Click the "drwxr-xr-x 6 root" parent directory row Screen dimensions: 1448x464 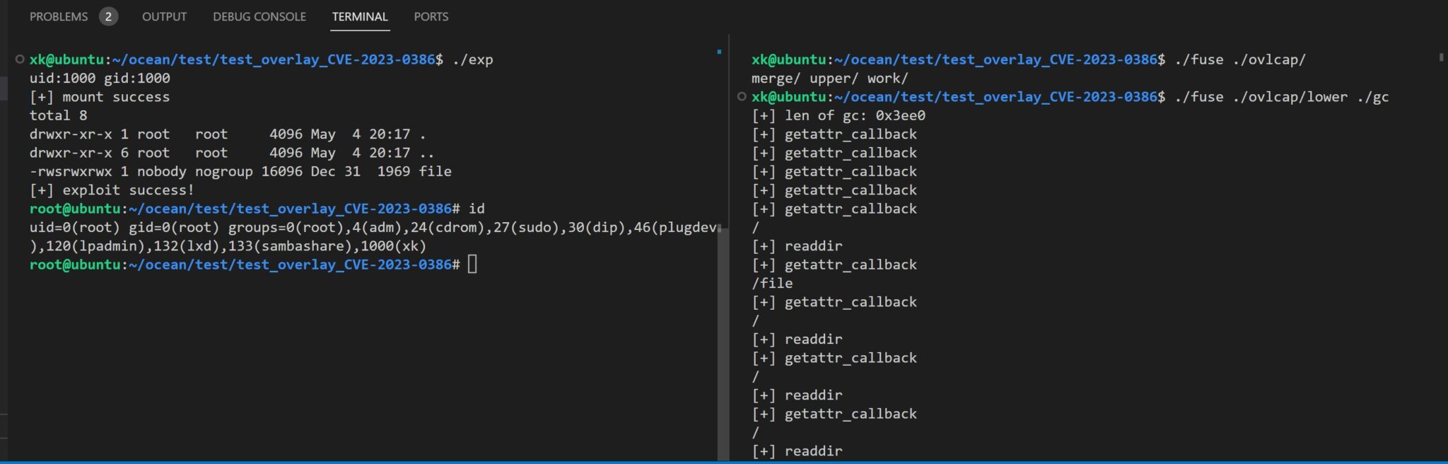[x=232, y=152]
